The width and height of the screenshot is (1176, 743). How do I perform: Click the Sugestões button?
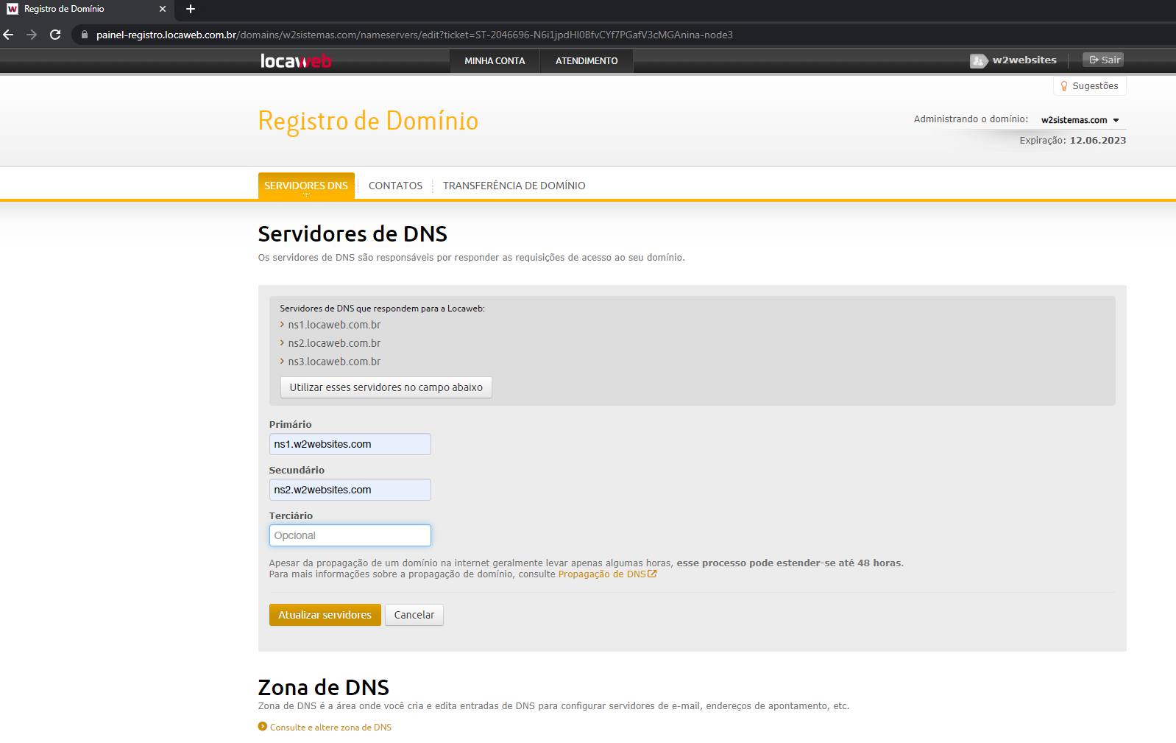(1090, 86)
